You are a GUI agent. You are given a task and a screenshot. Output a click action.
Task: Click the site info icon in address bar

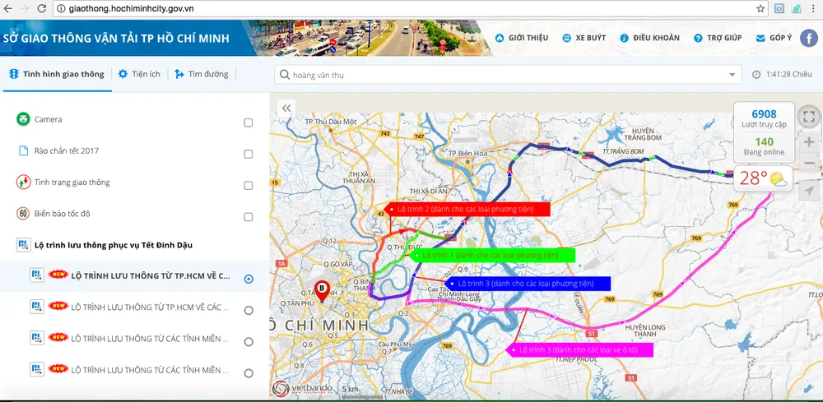[x=61, y=8]
